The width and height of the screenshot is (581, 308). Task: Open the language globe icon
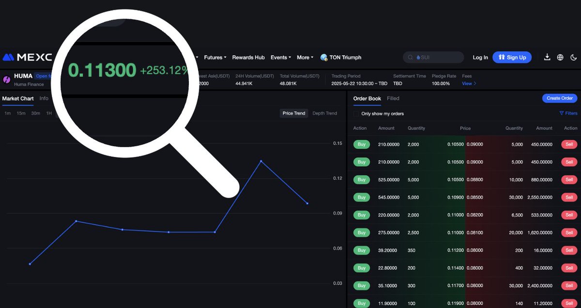[x=560, y=57]
